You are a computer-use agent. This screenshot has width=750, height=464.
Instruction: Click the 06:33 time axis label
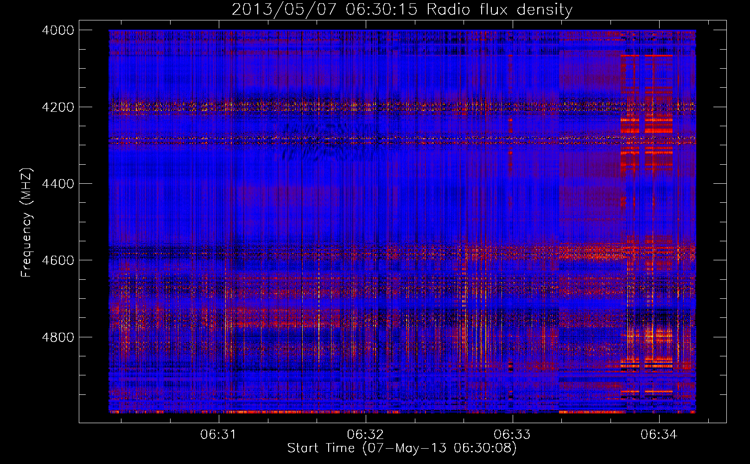pyautogui.click(x=512, y=435)
